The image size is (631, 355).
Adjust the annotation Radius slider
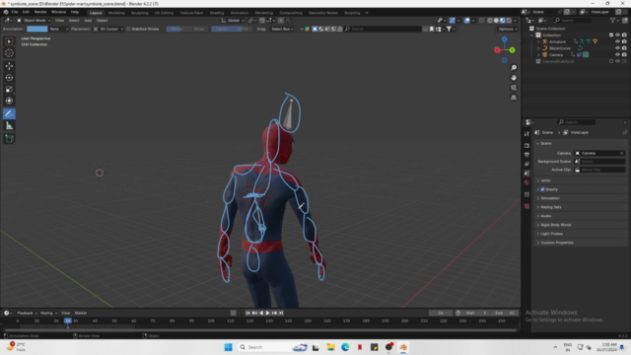186,29
